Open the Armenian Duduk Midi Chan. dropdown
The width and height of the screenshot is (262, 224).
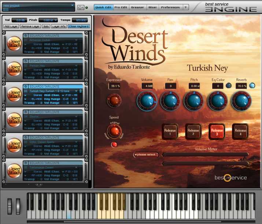[x=63, y=44]
